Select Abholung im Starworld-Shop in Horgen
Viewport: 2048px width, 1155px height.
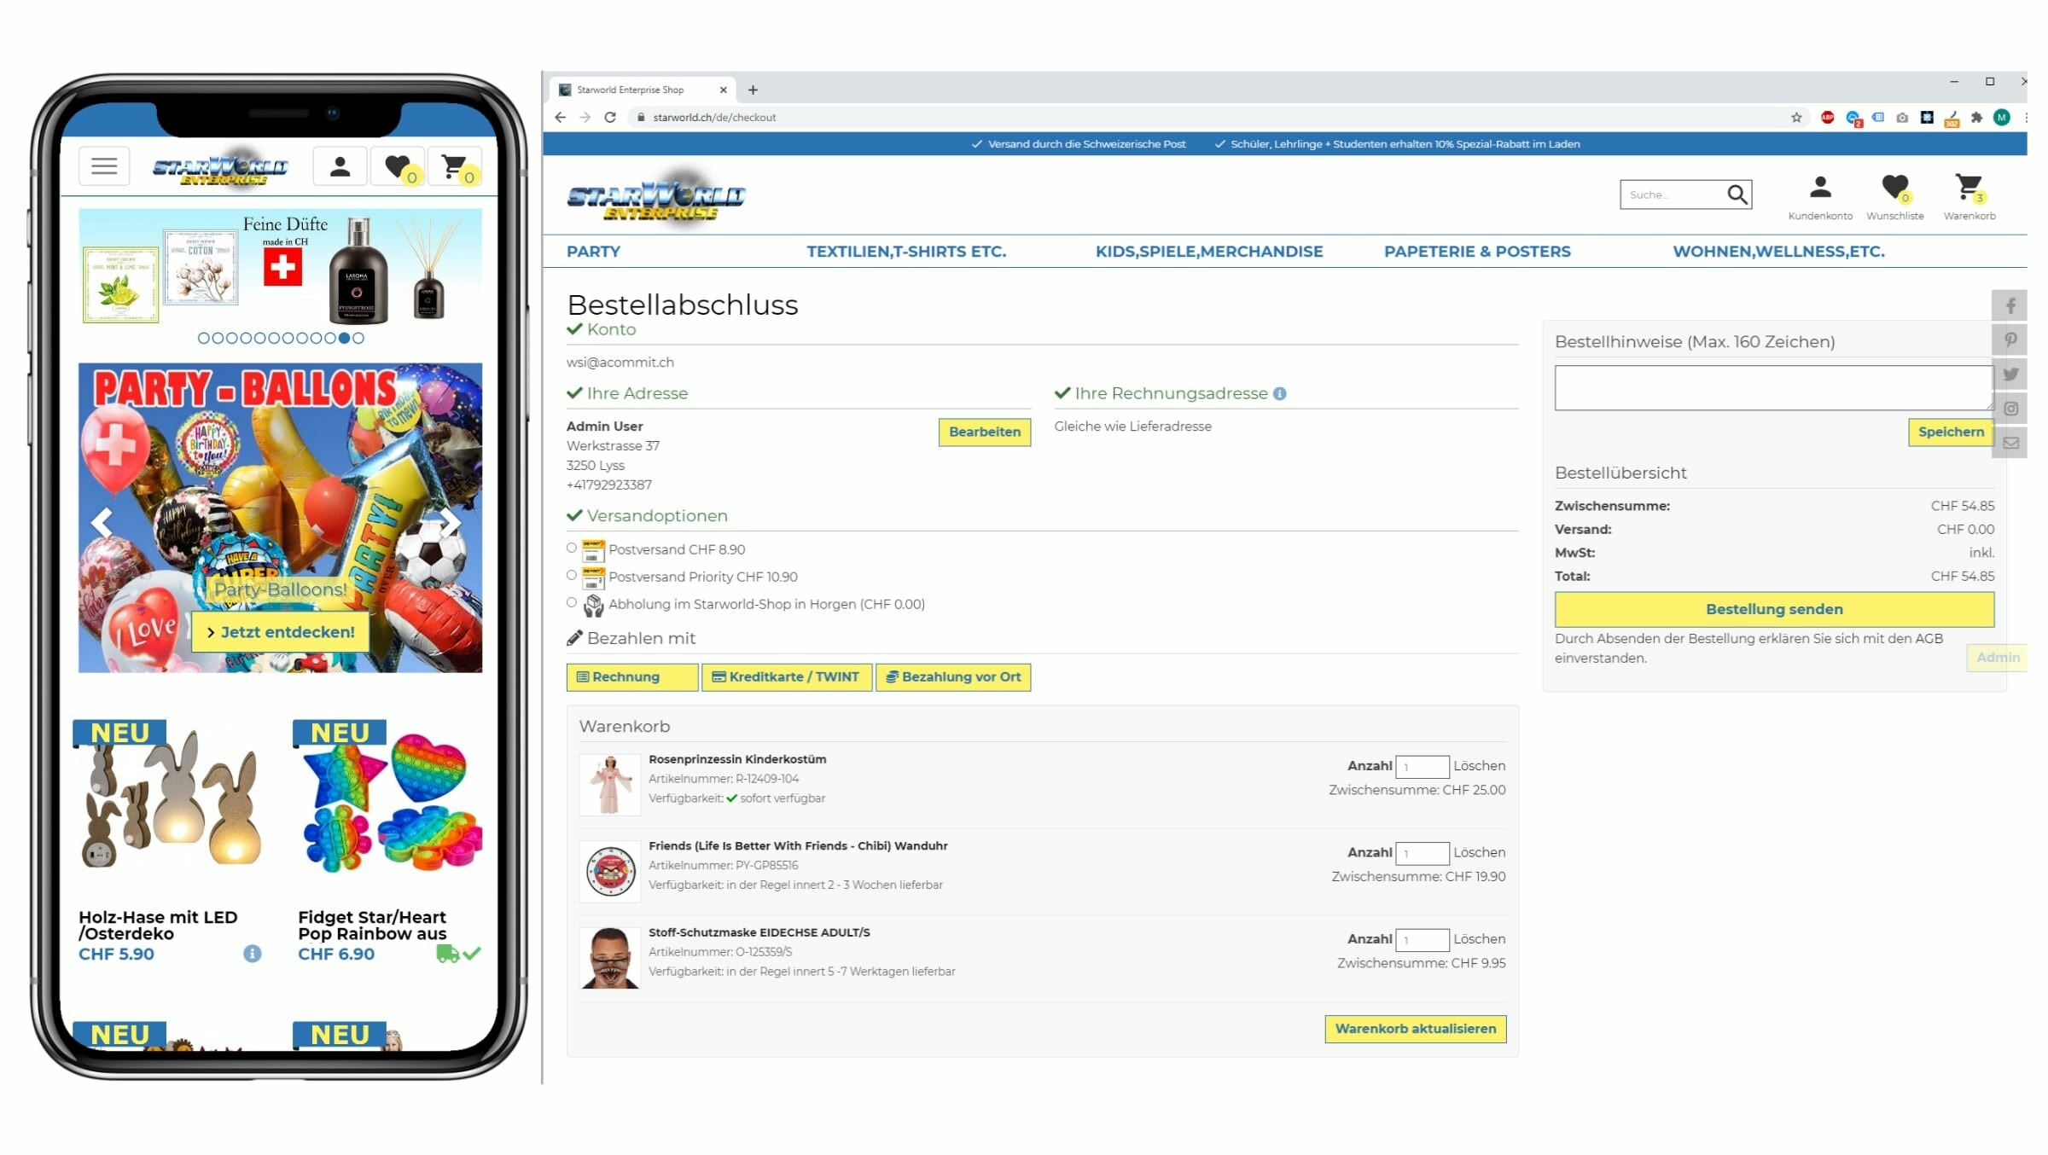click(572, 602)
